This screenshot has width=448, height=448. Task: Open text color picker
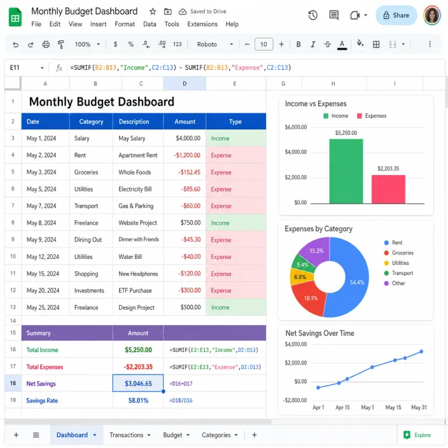[342, 44]
